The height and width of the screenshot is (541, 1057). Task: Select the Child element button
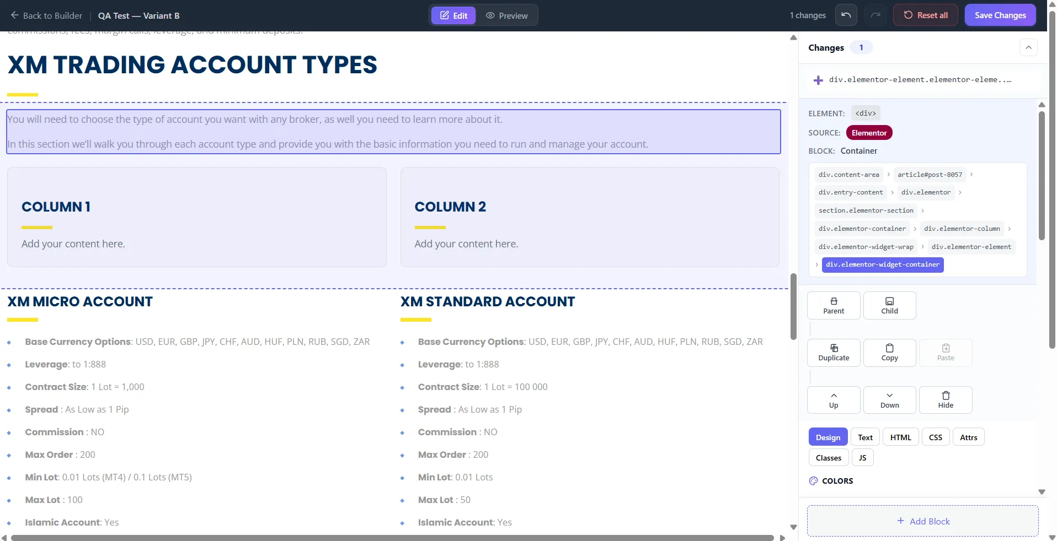(889, 306)
